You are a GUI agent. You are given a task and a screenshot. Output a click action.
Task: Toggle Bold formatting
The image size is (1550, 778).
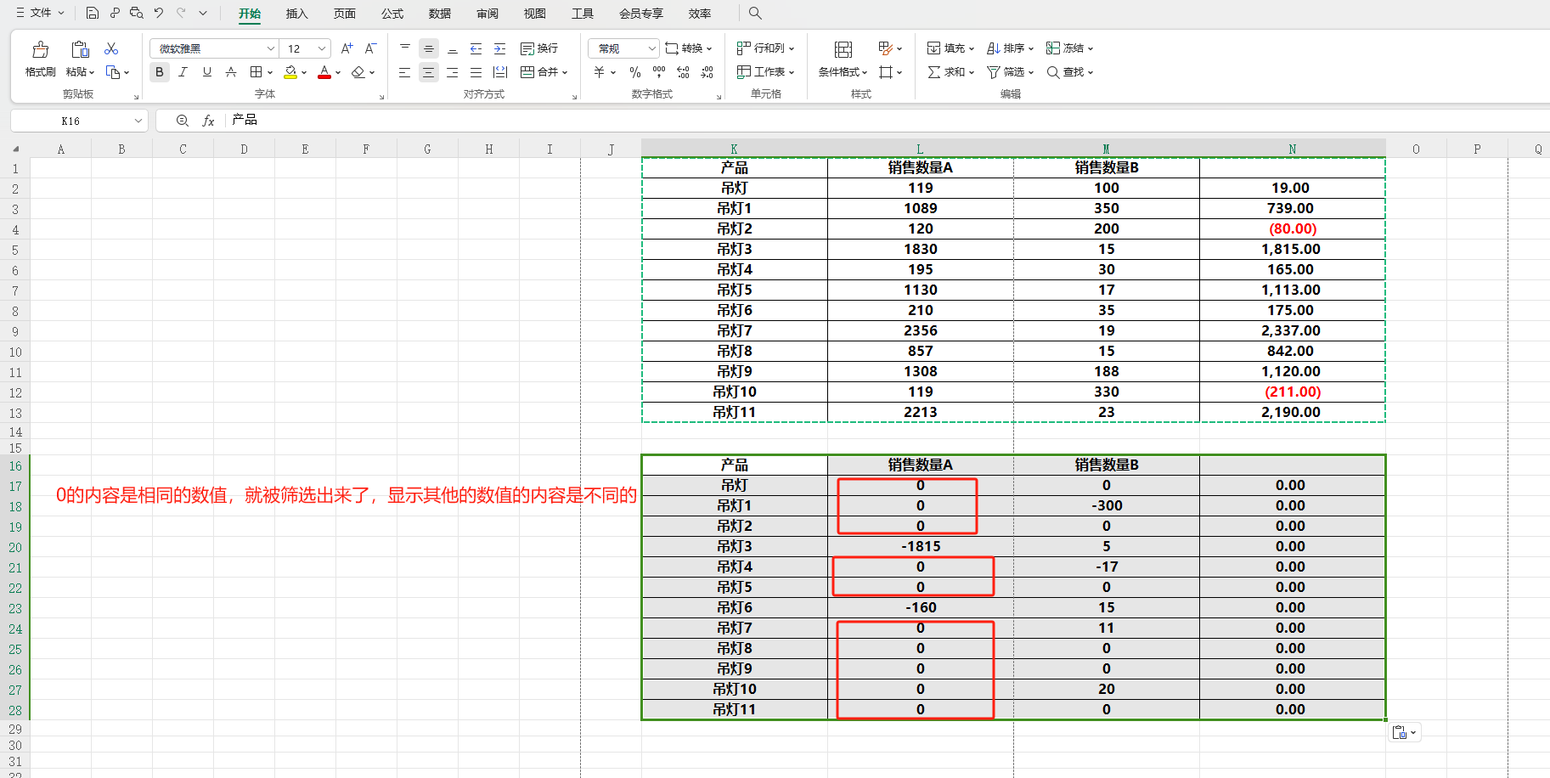point(160,72)
